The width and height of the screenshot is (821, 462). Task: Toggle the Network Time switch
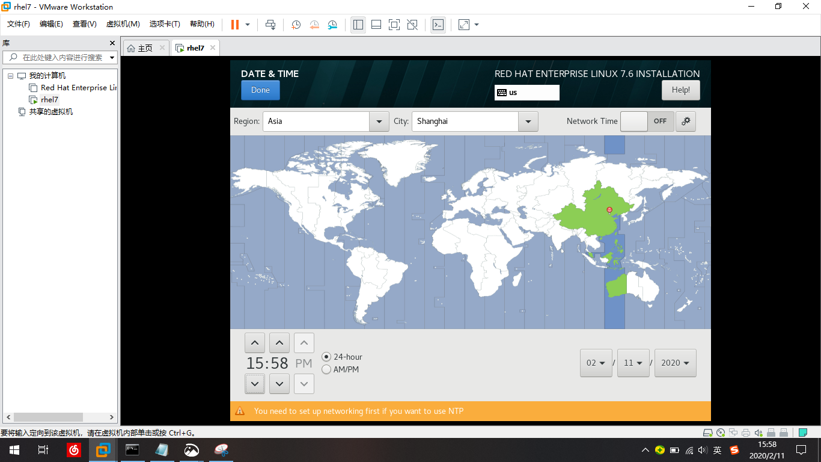[646, 121]
